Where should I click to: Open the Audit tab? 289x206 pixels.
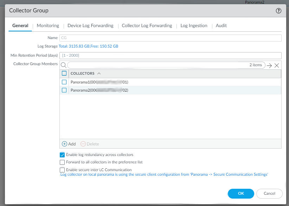click(x=221, y=26)
